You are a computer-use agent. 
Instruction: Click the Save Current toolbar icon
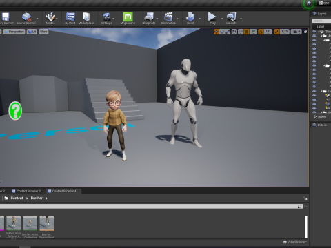(x=5, y=17)
